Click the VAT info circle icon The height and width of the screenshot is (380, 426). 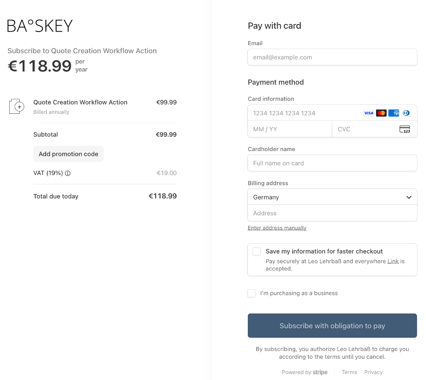[x=68, y=173]
